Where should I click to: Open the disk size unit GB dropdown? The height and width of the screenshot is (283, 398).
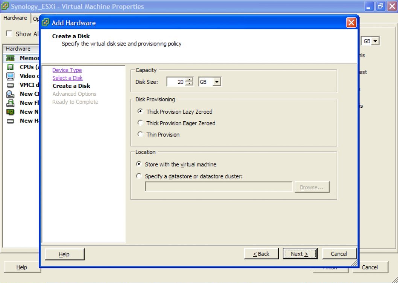click(x=217, y=82)
